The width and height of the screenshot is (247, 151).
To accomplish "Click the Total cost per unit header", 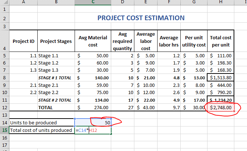I will 221,41.
